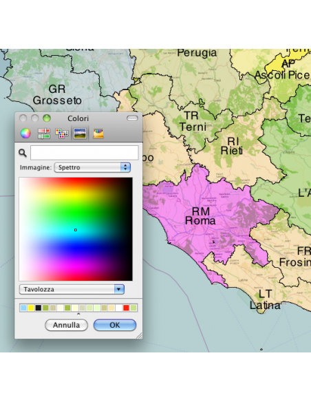Image resolution: width=311 pixels, height=402 pixels.
Task: Click the green zoom button of Colori
Action: pos(47,118)
